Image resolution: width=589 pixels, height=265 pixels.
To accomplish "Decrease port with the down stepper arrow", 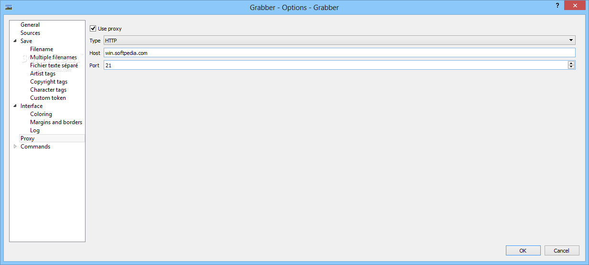I will tap(571, 67).
